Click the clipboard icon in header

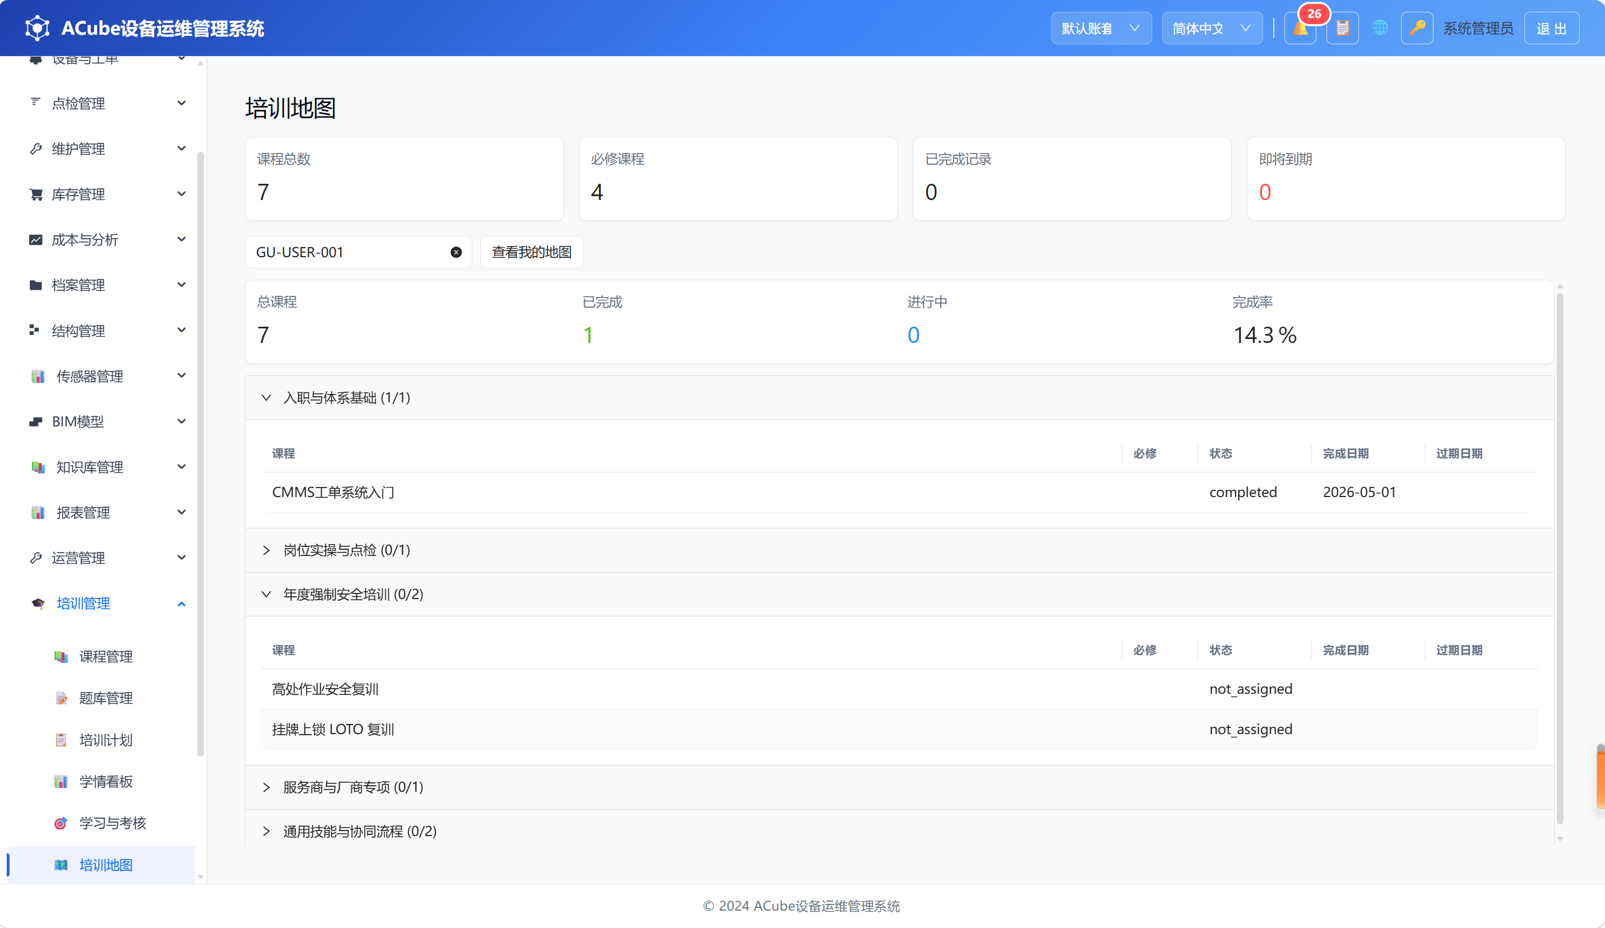tap(1343, 29)
